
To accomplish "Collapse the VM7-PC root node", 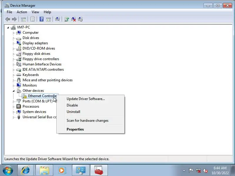I will click(x=8, y=28).
